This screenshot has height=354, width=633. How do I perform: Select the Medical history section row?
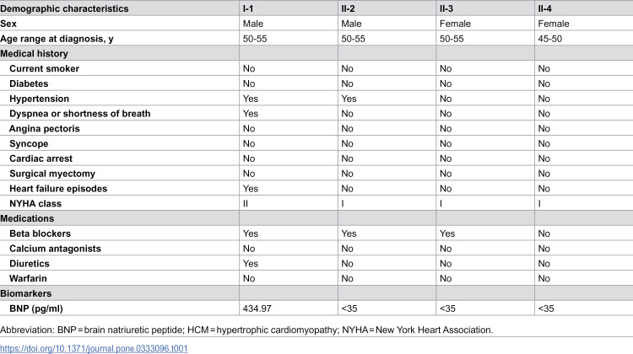[x=316, y=53]
